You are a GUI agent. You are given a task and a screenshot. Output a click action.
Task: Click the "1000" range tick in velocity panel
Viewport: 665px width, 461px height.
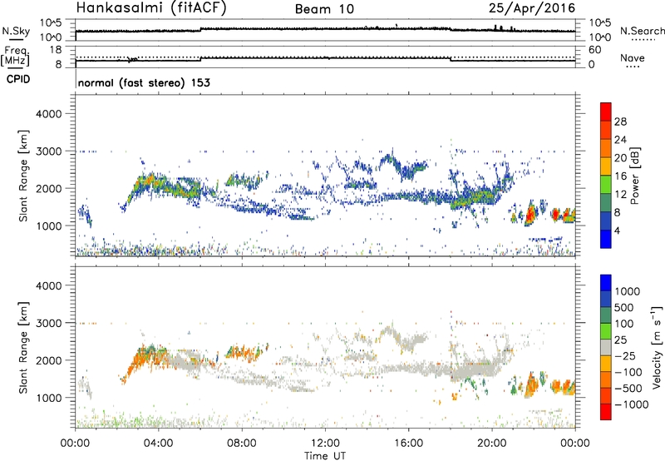pyautogui.click(x=48, y=398)
